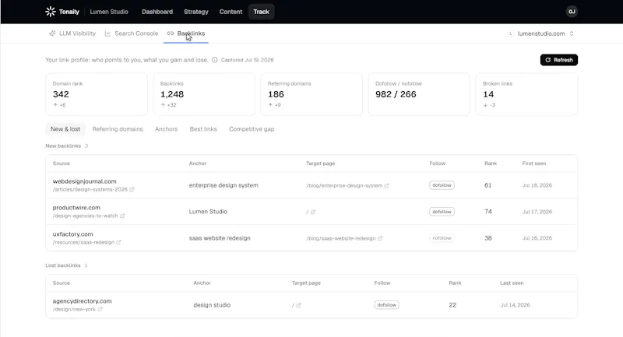
Task: Click the Lumen Studio workspace name
Action: [x=109, y=12]
